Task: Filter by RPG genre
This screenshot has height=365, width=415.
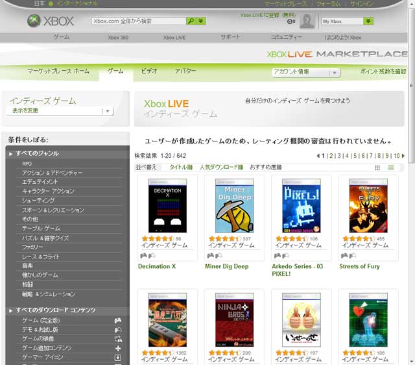Action: 27,164
